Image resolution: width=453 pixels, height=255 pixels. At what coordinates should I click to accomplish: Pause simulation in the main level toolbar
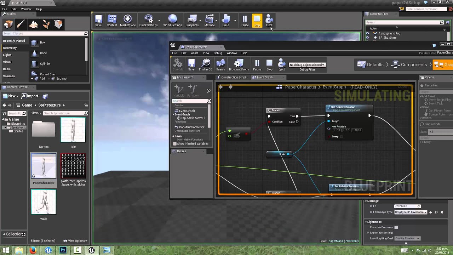coord(245,21)
